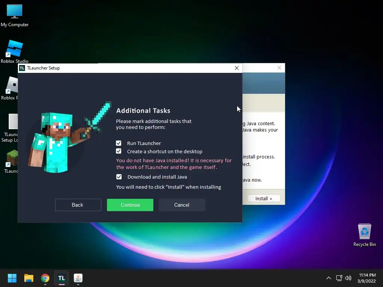Screen dimensions: 383x287
Task: Close the Java Setup window behind
Action: tap(279, 68)
